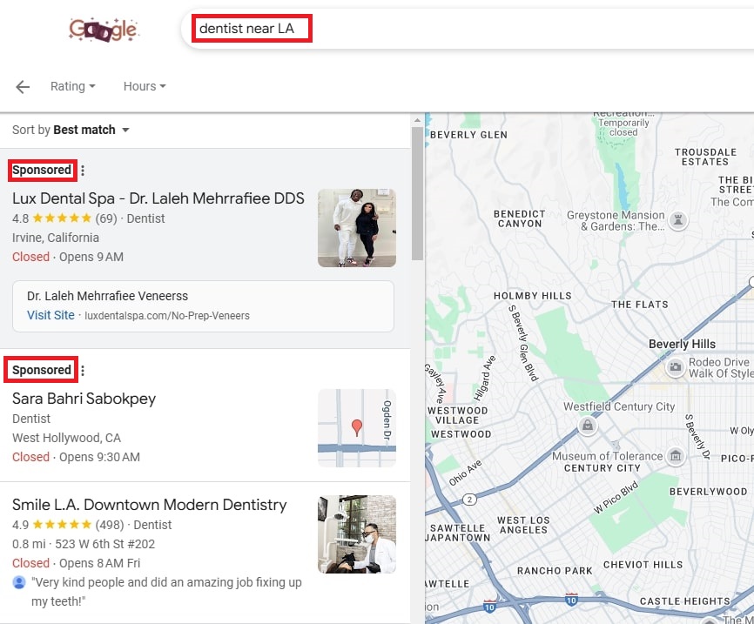Expand the Rating filter dropdown
Viewport: 754px width, 624px height.
coord(73,86)
